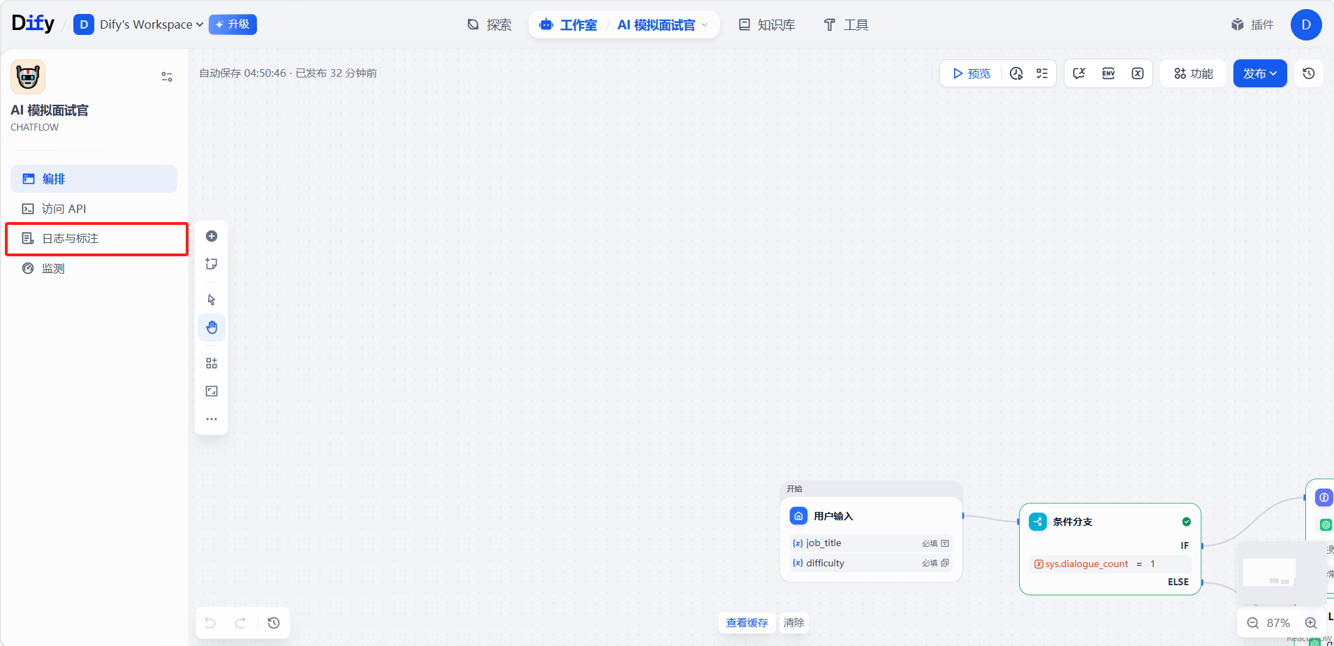Go to the 知识库 knowledge tab
Viewport: 1334px width, 646px height.
tap(767, 25)
